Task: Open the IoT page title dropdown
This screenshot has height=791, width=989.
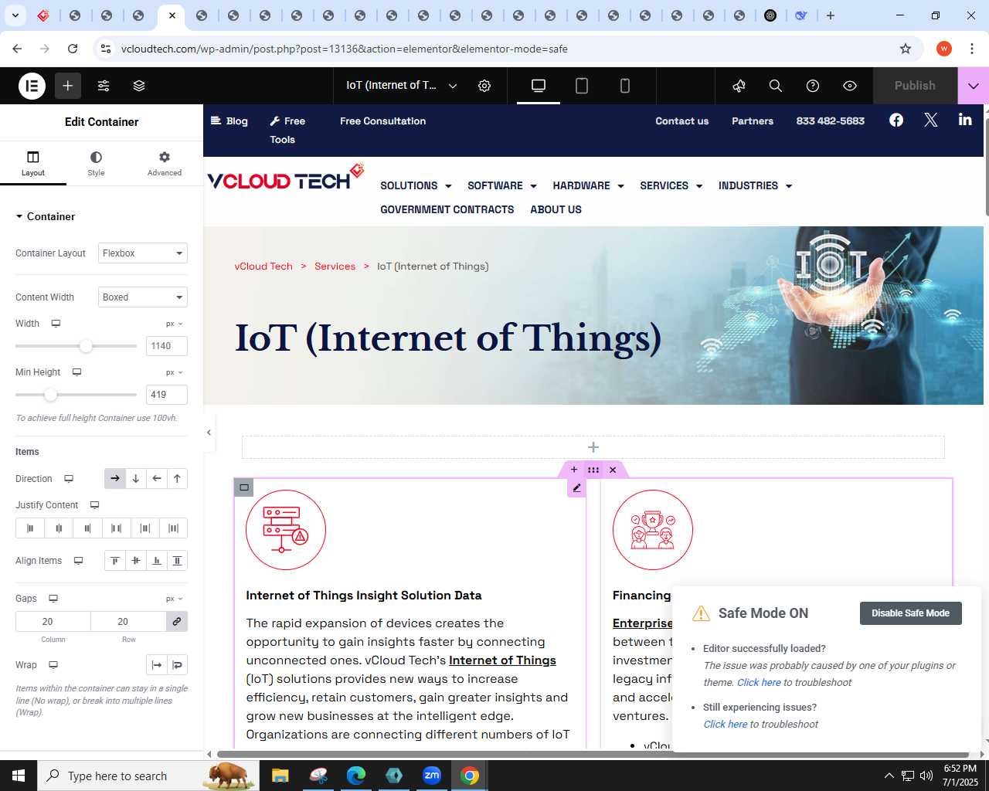Action: pos(402,86)
